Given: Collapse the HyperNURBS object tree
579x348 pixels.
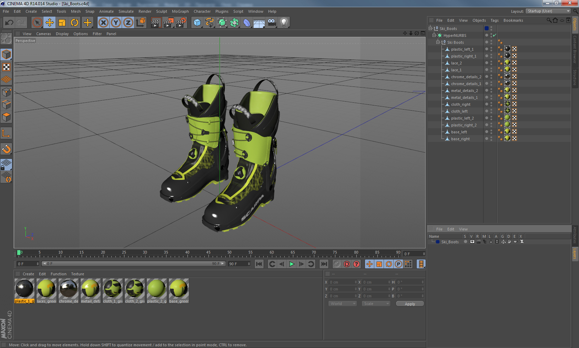Looking at the screenshot, I should (434, 35).
